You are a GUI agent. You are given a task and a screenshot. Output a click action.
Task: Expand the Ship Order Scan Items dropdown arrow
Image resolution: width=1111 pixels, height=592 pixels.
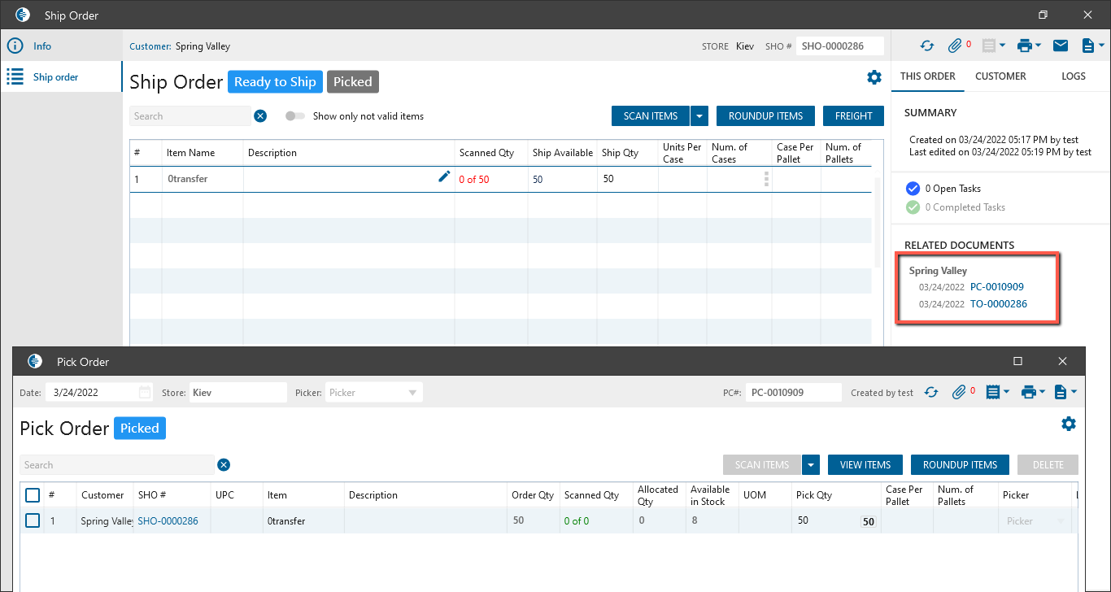coord(699,116)
